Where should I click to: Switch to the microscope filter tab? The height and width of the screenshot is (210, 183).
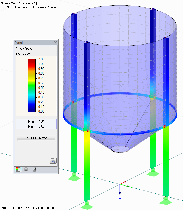point(34,169)
